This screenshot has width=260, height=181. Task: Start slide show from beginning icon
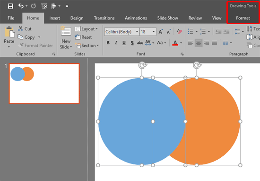(x=44, y=6)
